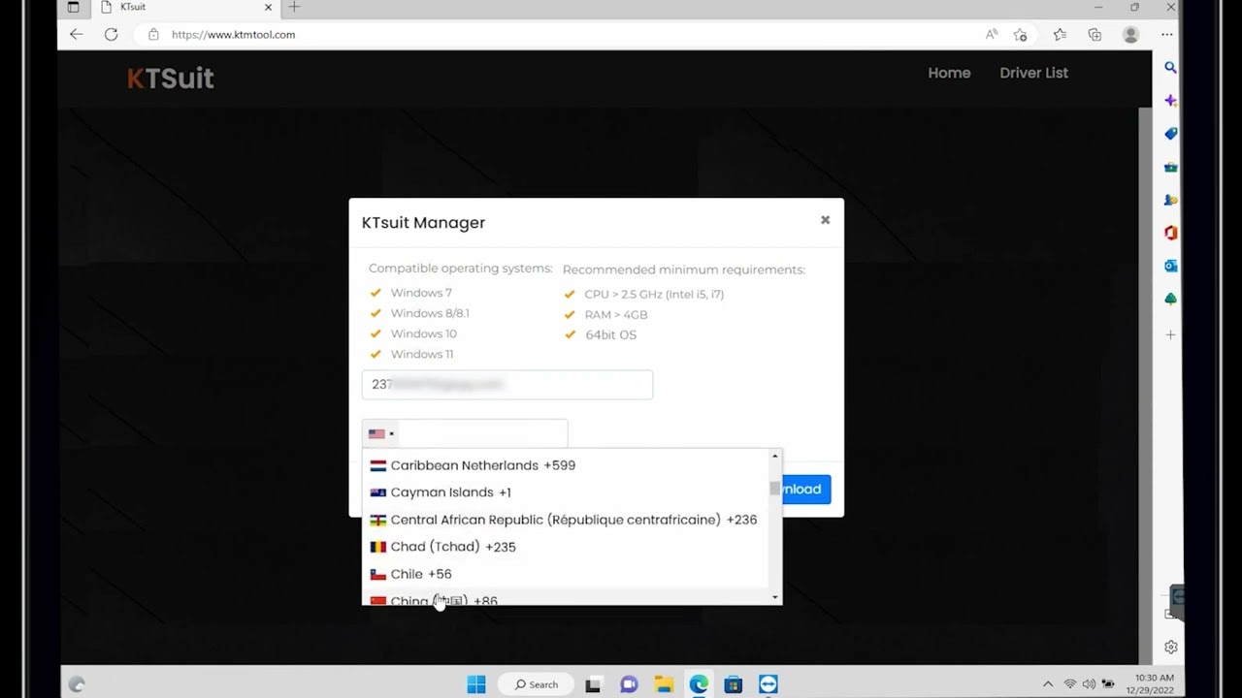
Task: Open the Windows Start menu
Action: (x=476, y=684)
